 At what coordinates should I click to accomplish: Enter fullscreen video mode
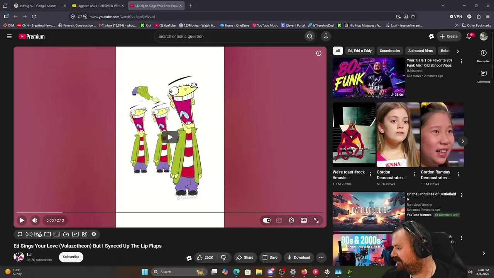point(316,220)
